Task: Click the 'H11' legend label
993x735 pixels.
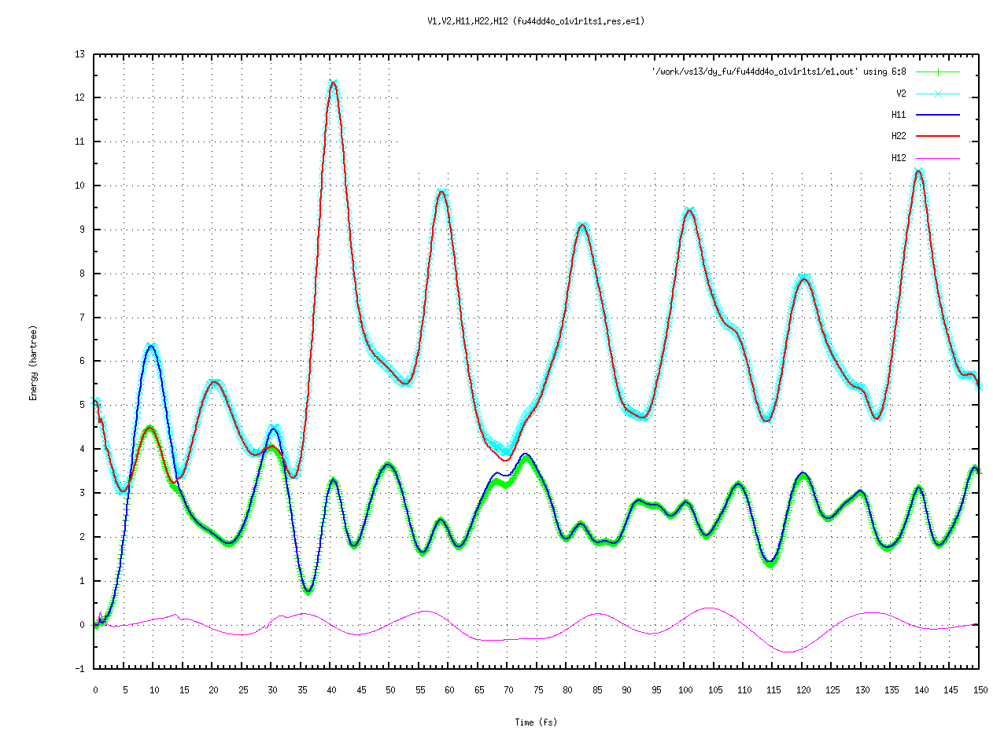Action: [899, 114]
